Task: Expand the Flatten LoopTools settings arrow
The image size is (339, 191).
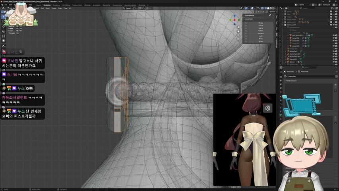Action: [x=246, y=31]
